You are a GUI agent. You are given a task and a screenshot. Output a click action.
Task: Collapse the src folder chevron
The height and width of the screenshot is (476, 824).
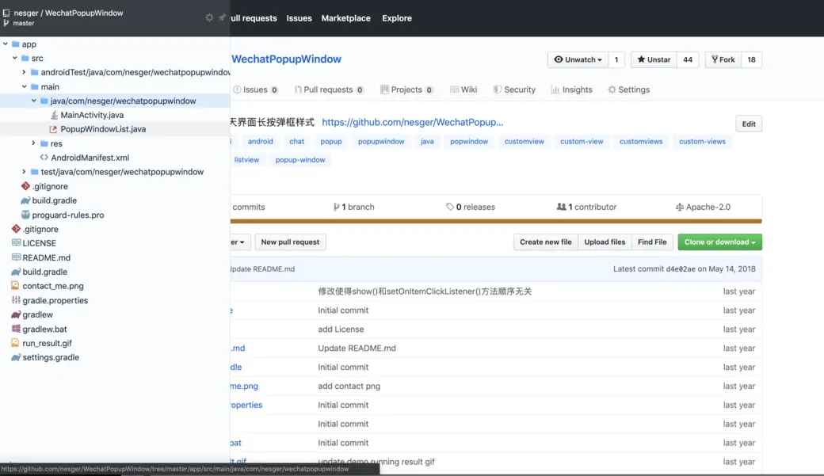pyautogui.click(x=15, y=59)
